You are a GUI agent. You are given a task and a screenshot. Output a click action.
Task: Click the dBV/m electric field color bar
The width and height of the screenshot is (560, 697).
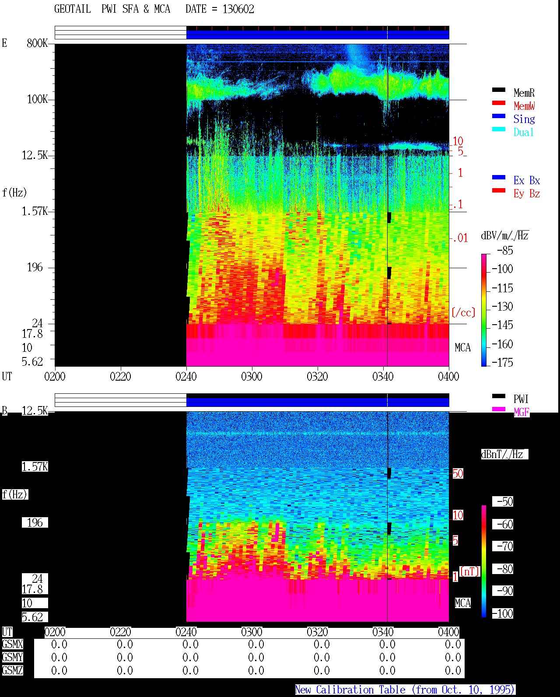[x=484, y=310]
